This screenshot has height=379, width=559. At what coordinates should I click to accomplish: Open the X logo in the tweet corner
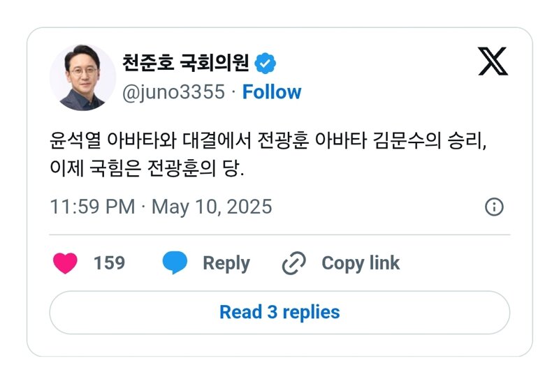(x=493, y=61)
